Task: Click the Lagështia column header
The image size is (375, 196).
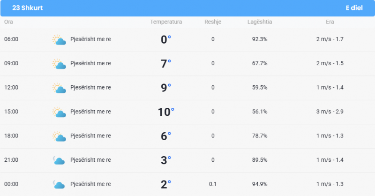Action: (x=260, y=22)
